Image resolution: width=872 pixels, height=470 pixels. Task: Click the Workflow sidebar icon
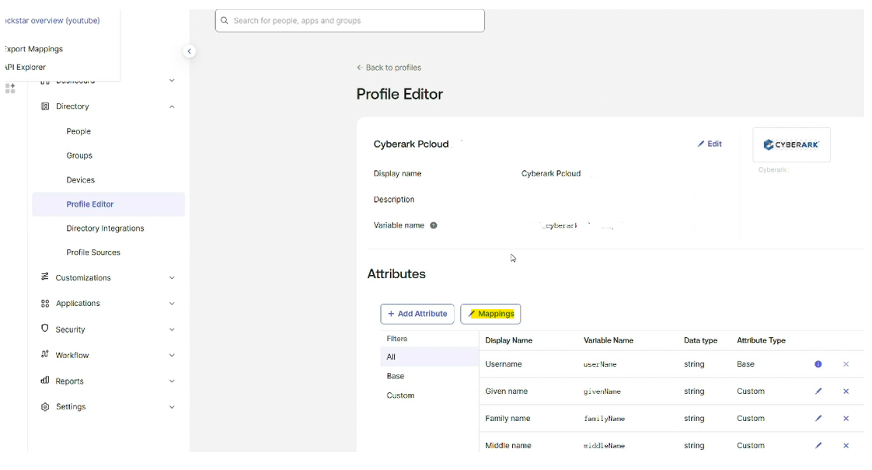pos(45,354)
